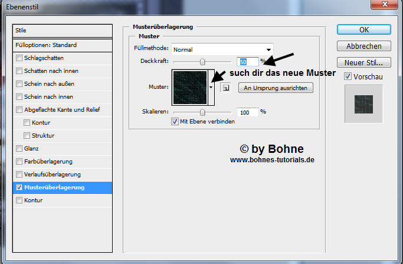Screen dimensions: 403x264
Task: Click the Skalieren percentage input field
Action: [247, 112]
